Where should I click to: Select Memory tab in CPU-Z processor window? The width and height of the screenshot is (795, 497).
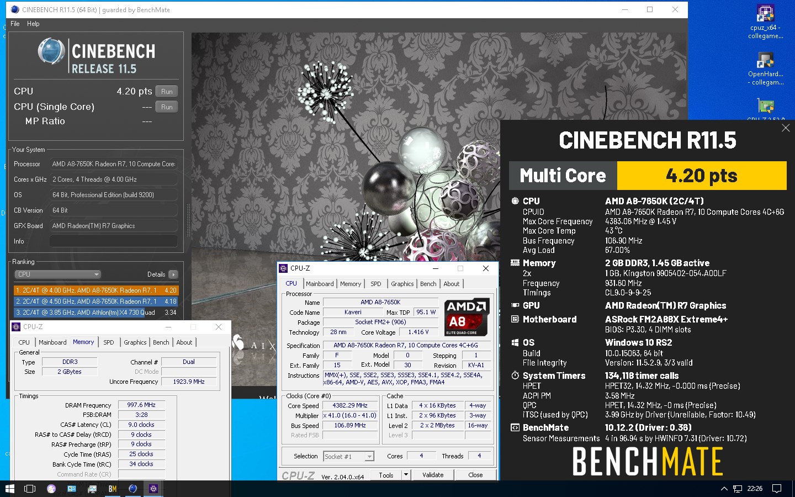(x=351, y=284)
